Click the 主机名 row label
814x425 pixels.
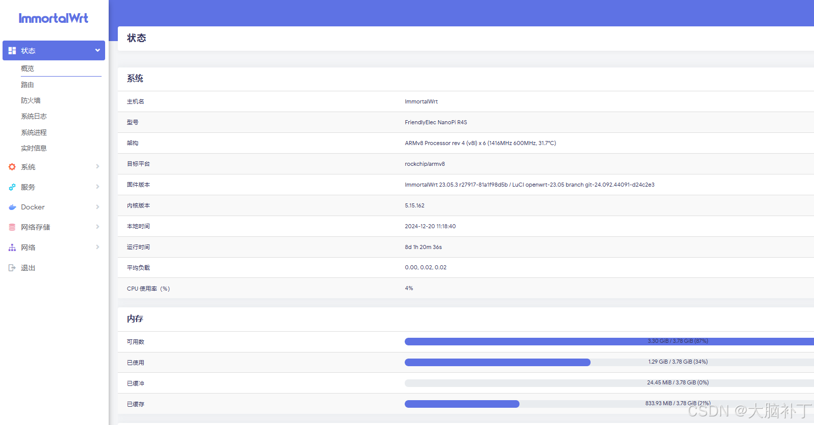[136, 101]
